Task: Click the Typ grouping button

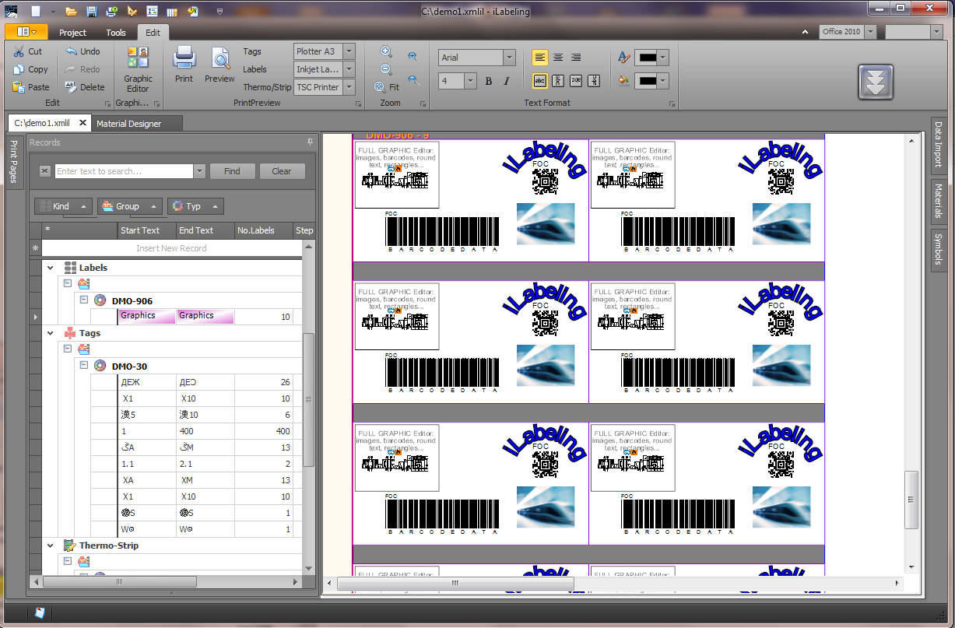Action: click(195, 206)
